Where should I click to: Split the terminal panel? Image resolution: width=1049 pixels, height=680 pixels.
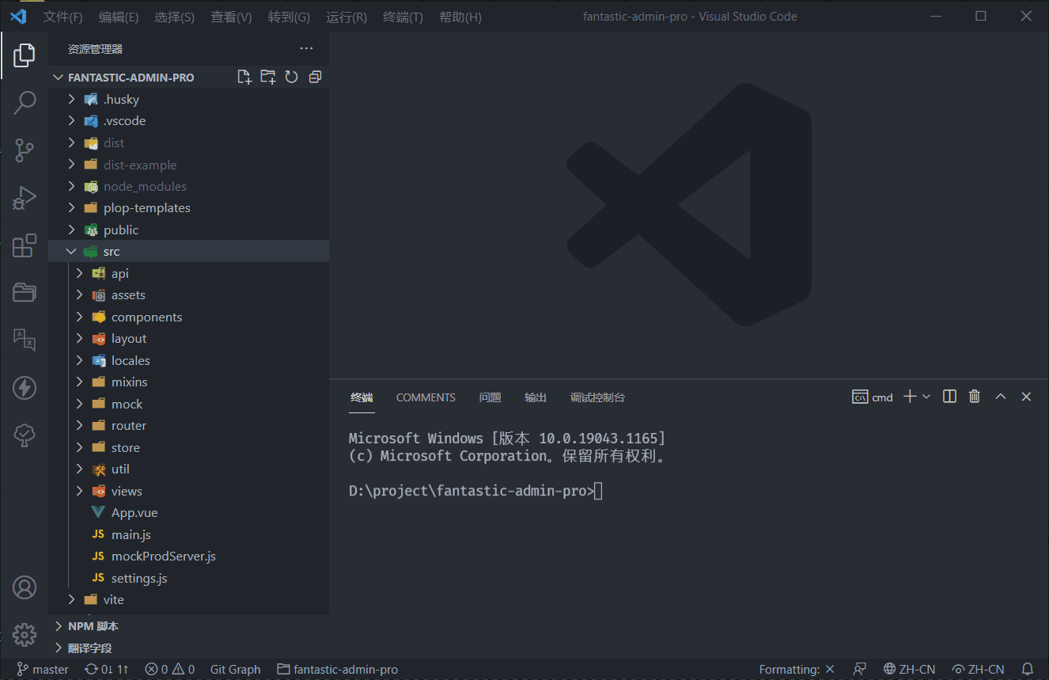coord(950,397)
